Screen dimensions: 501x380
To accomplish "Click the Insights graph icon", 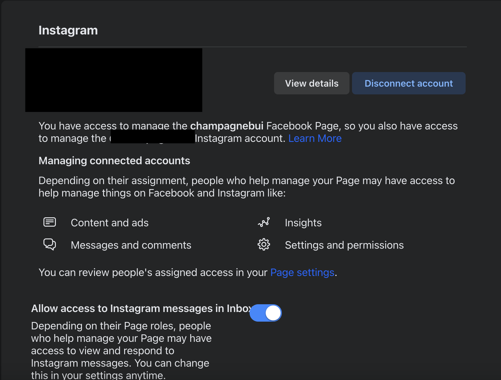I will [264, 222].
